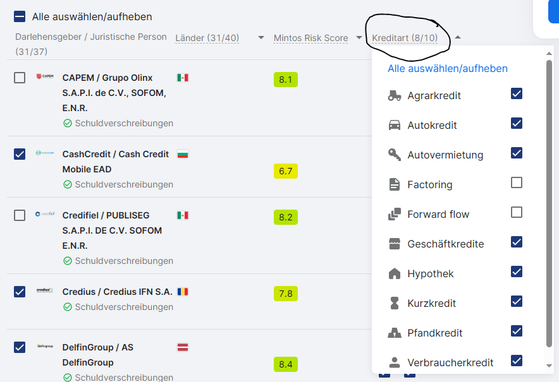This screenshot has width=559, height=382.
Task: Click the tractor icon for Agrarkredit
Action: [395, 96]
